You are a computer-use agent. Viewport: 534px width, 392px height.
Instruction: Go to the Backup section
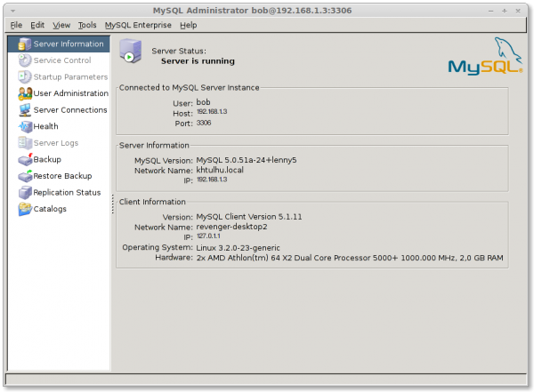[47, 159]
